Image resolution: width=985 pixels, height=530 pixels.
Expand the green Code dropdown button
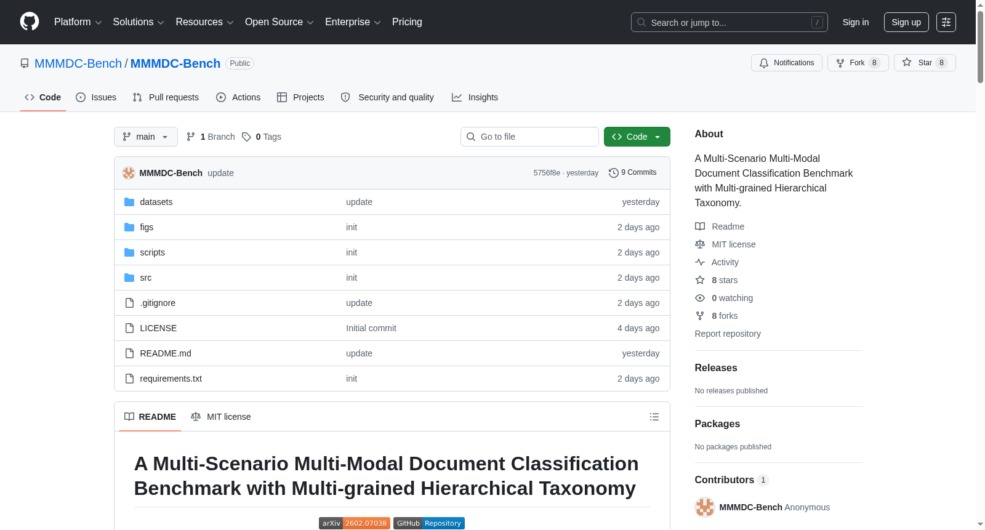637,137
